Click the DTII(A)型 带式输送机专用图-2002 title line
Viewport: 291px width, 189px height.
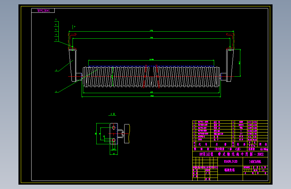tap(231, 154)
